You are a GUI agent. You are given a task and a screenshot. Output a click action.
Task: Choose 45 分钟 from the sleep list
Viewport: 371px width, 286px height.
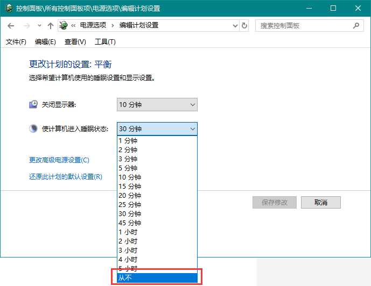tap(157, 223)
